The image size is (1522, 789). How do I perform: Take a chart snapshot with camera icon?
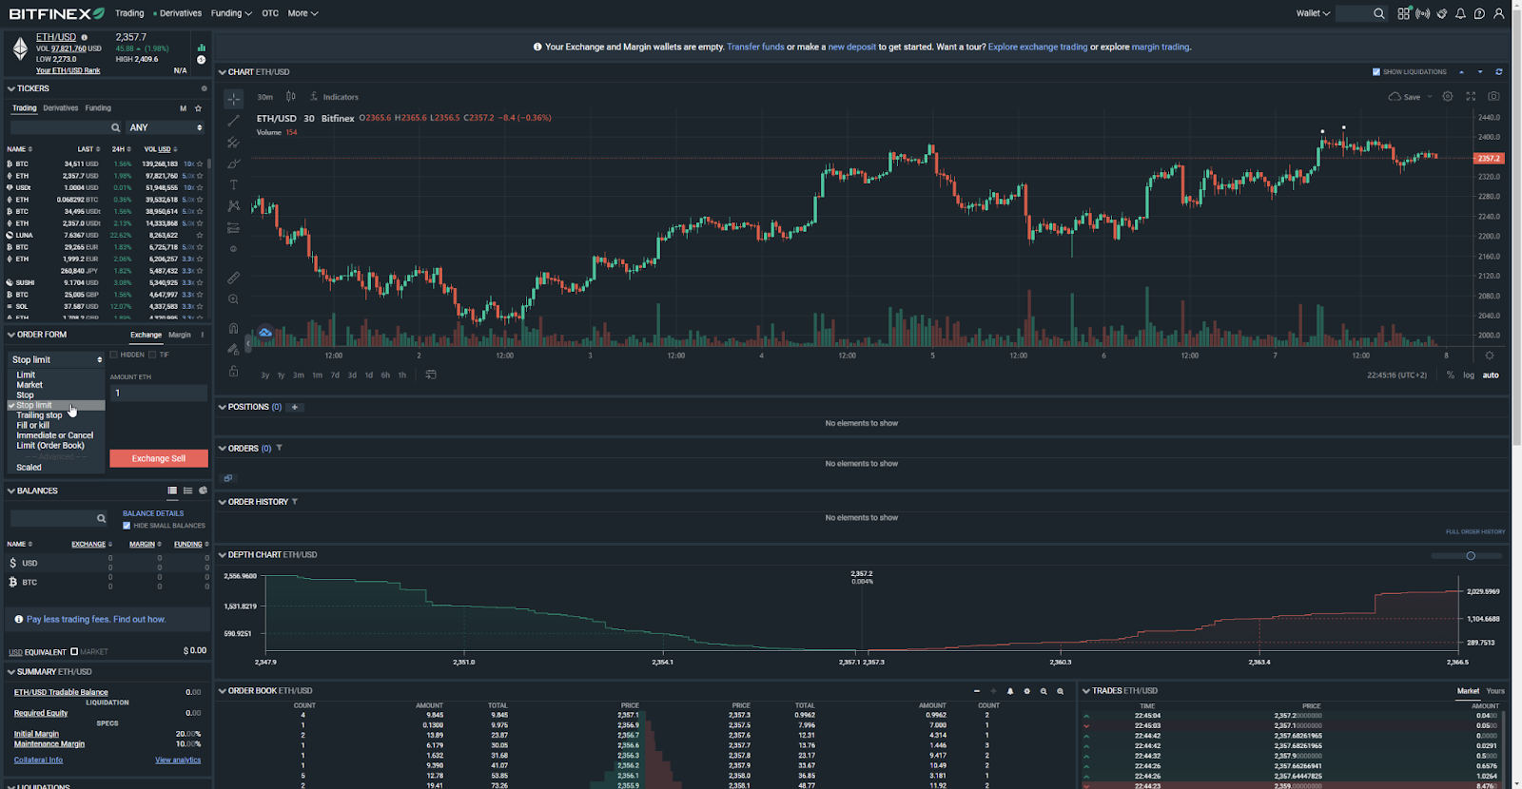pos(1493,96)
